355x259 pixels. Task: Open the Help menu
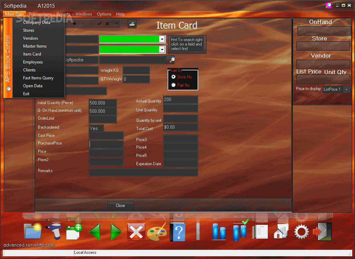[x=120, y=14]
